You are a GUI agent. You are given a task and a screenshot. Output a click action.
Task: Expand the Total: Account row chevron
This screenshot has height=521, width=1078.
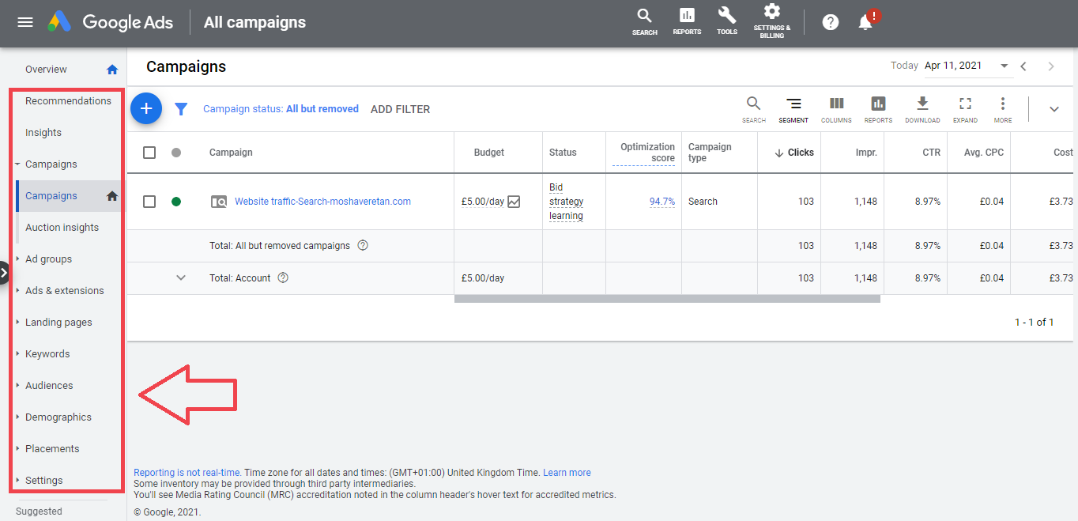181,277
